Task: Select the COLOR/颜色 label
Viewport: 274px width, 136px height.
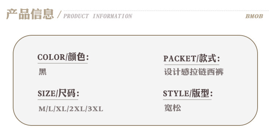Action: pyautogui.click(x=63, y=57)
